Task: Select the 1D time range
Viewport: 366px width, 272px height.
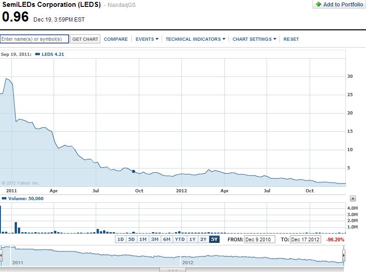Action: pos(120,239)
